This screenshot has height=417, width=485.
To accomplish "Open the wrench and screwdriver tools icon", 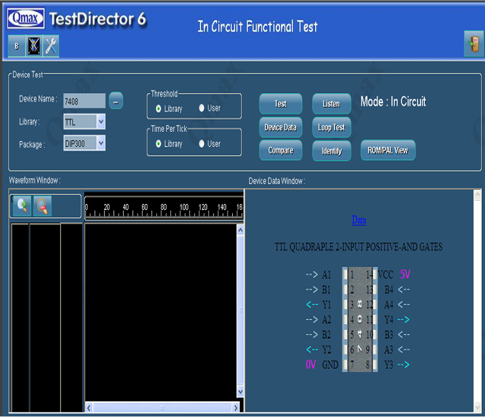I will pyautogui.click(x=51, y=46).
